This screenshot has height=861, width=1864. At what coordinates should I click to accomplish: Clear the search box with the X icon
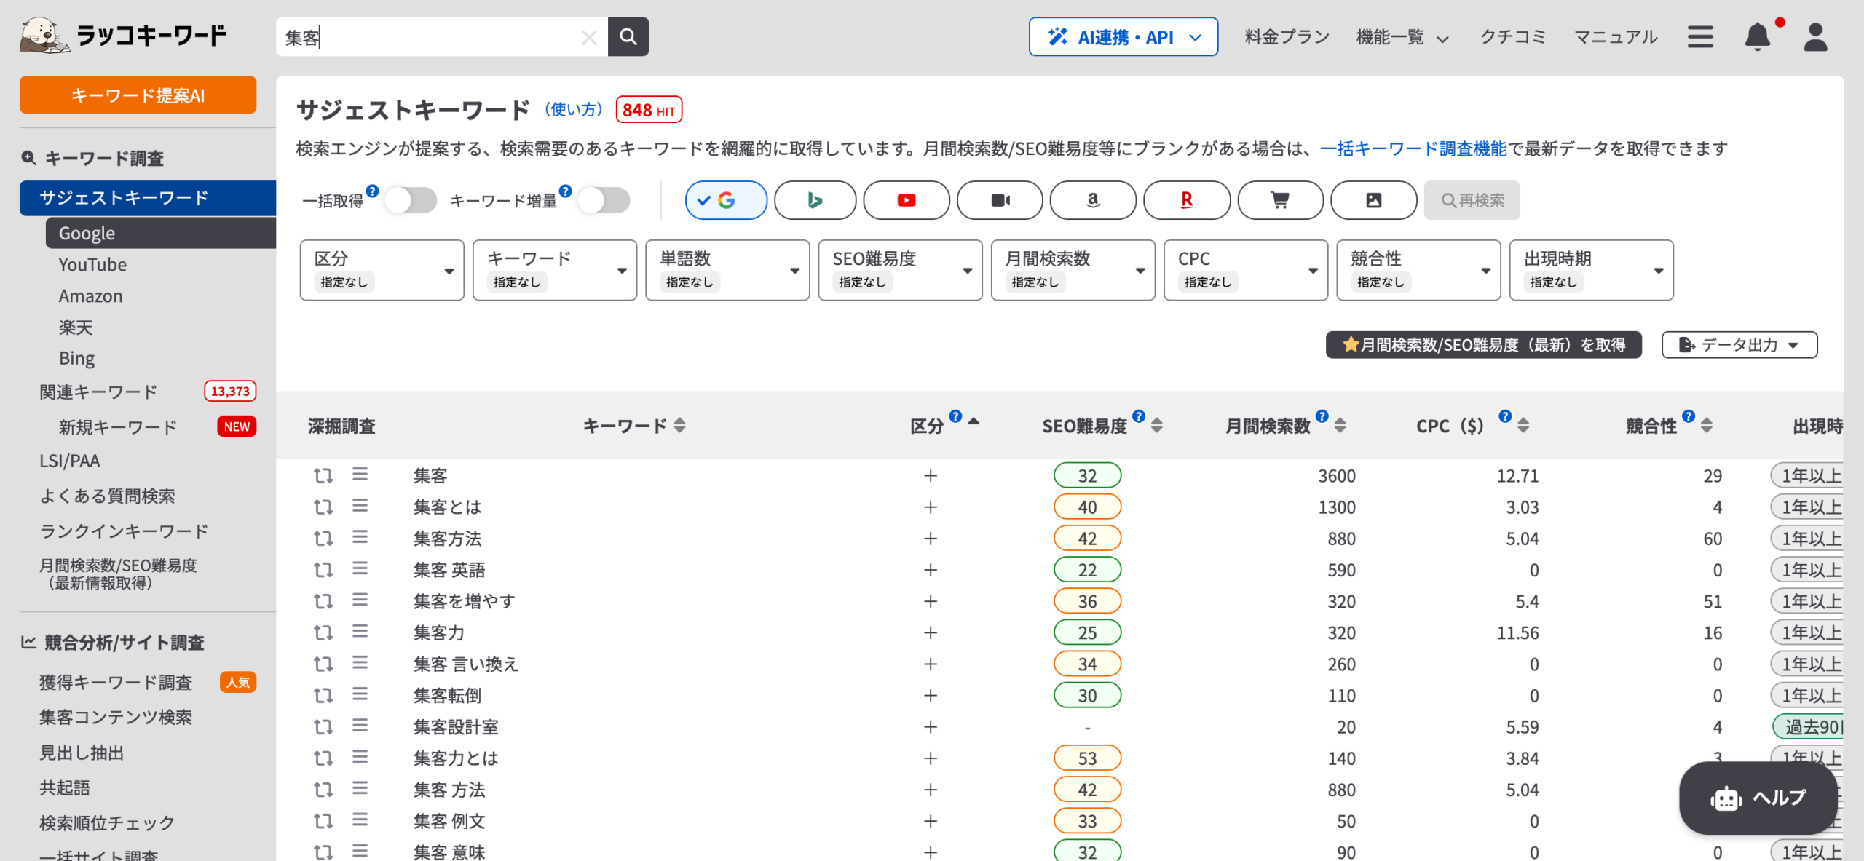click(589, 37)
